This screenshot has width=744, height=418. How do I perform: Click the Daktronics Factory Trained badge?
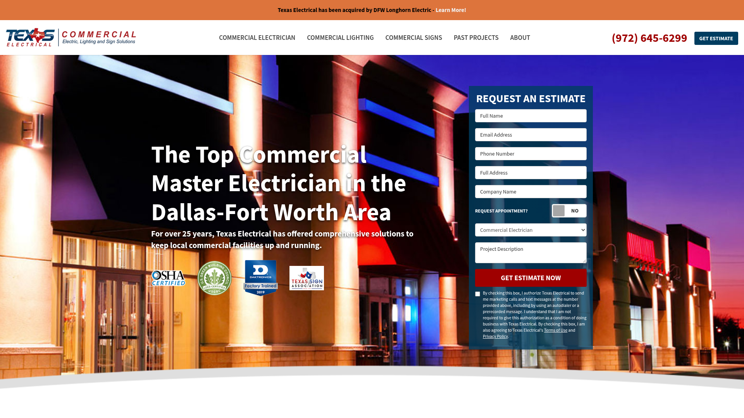tap(260, 278)
